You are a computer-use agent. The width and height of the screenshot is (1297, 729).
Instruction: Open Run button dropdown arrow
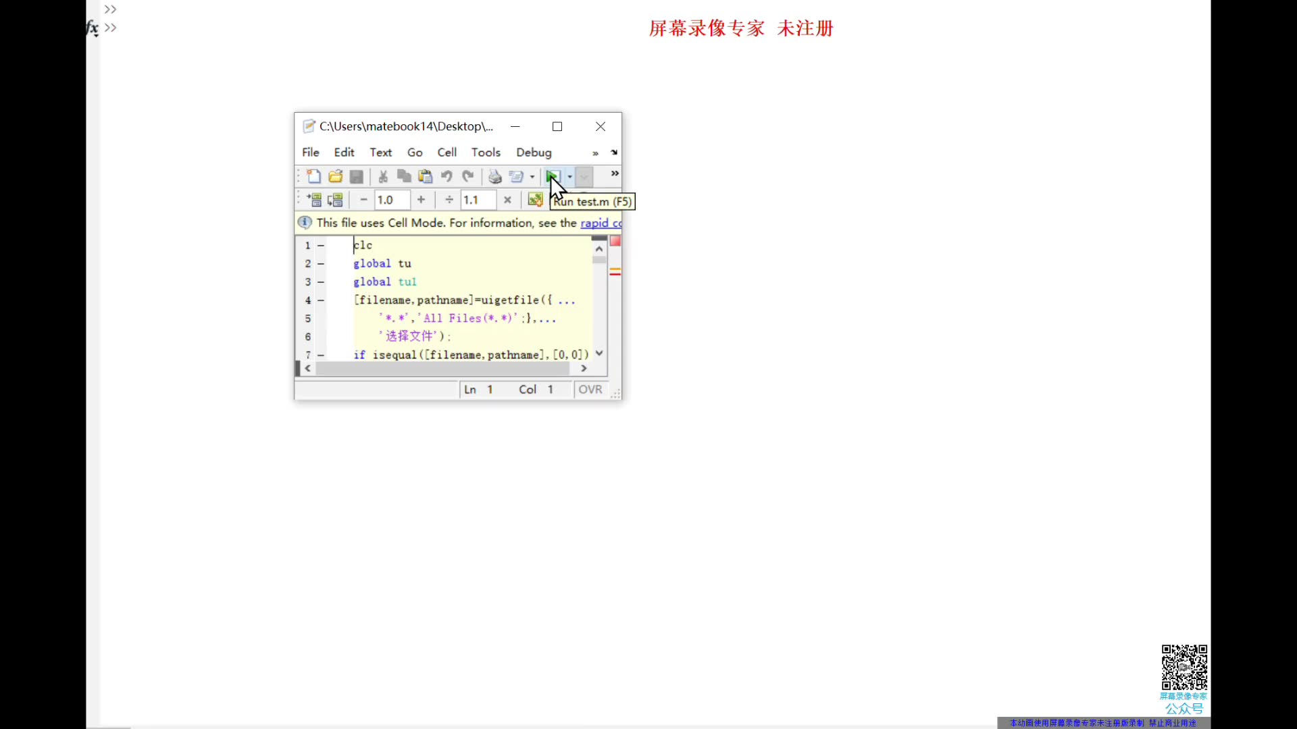pos(570,177)
